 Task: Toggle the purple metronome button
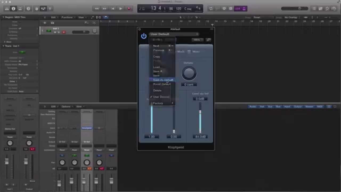[x=244, y=9]
